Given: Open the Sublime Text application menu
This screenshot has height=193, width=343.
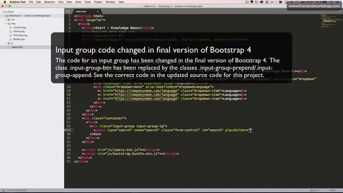Looking at the screenshot, I should coord(18,2).
